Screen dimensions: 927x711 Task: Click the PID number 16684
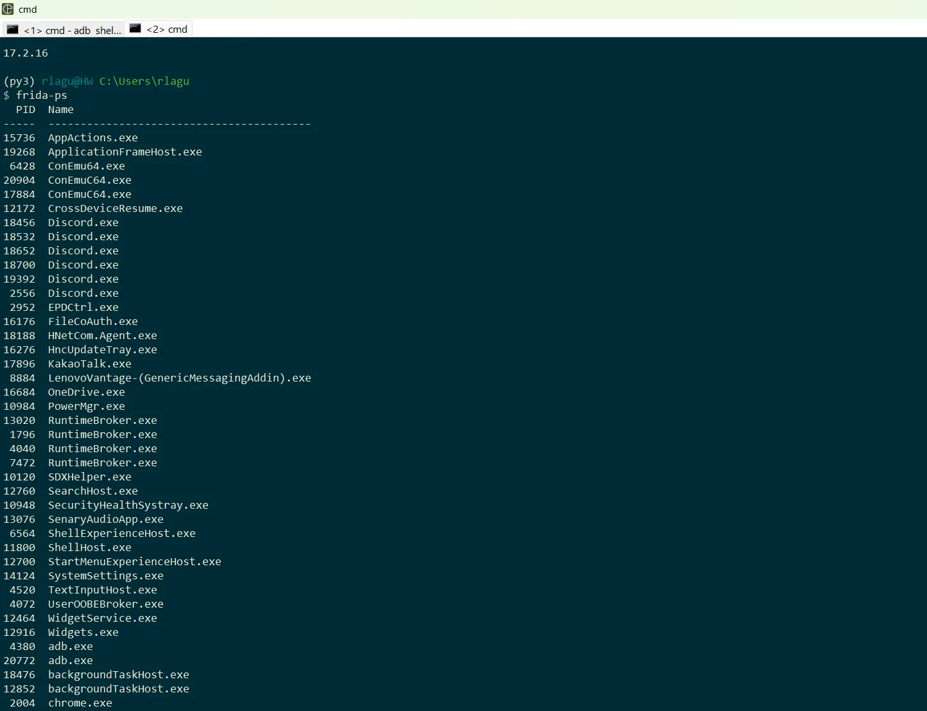point(19,392)
